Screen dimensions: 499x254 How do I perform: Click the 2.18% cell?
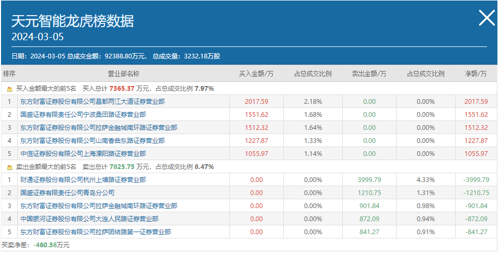313,102
